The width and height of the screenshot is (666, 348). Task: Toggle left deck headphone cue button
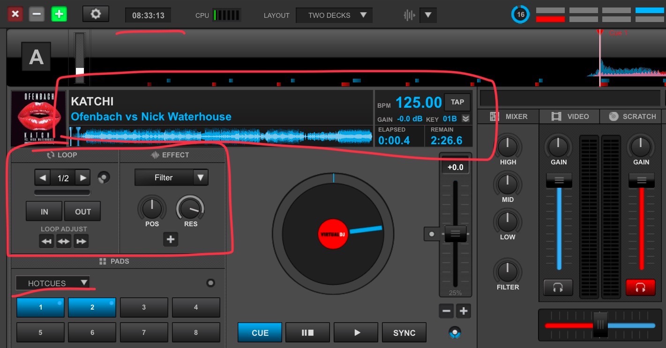coord(558,288)
